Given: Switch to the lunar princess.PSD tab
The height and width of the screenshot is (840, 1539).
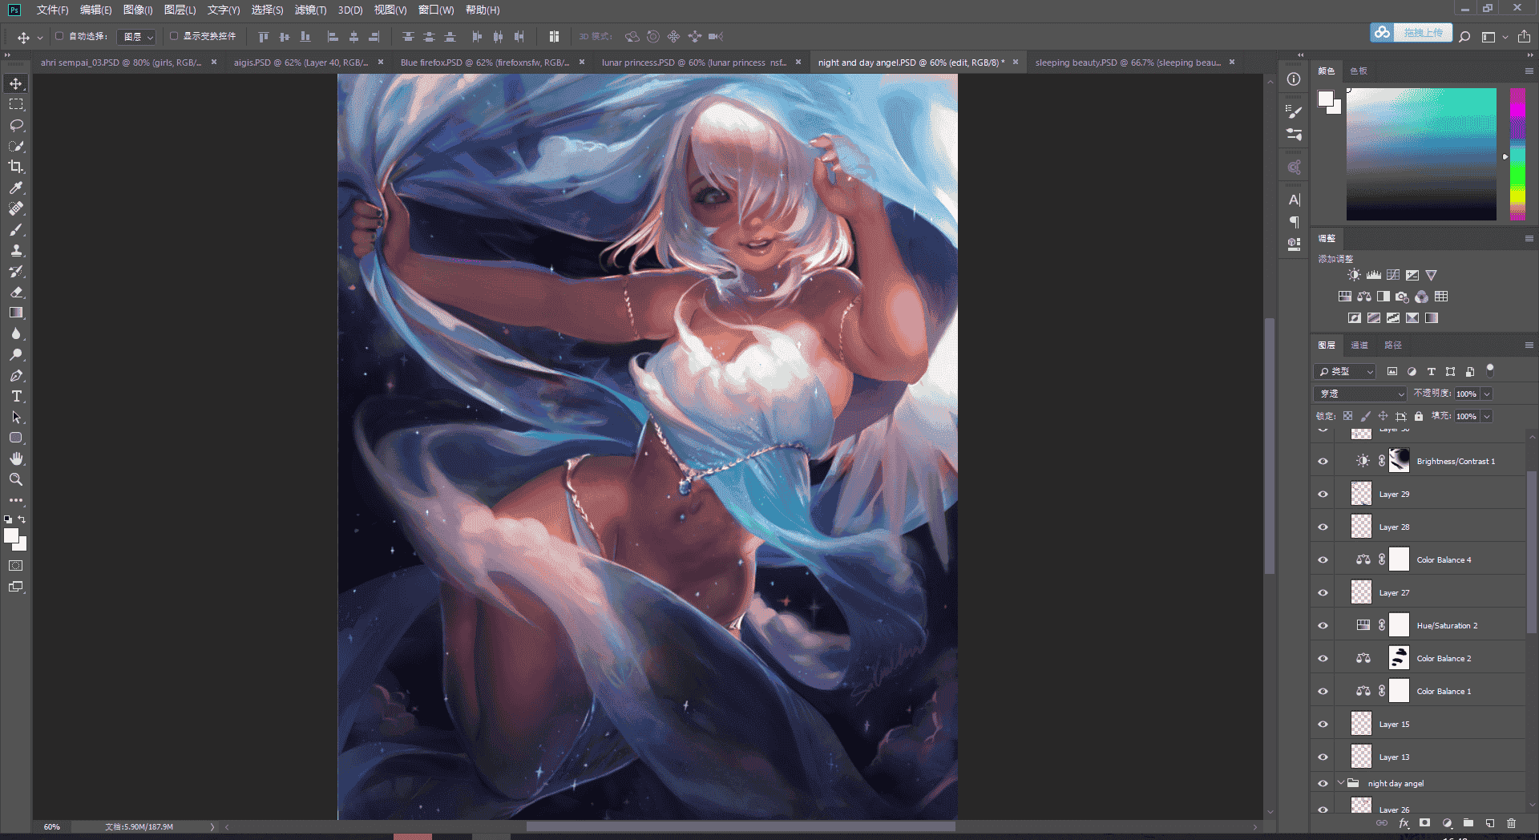Looking at the screenshot, I should click(x=694, y=63).
